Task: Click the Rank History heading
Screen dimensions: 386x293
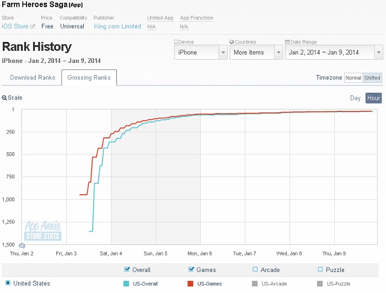Action: [x=37, y=46]
